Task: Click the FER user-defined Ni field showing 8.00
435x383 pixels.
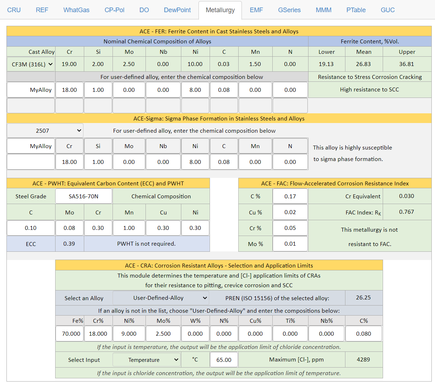Action: pyautogui.click(x=195, y=90)
